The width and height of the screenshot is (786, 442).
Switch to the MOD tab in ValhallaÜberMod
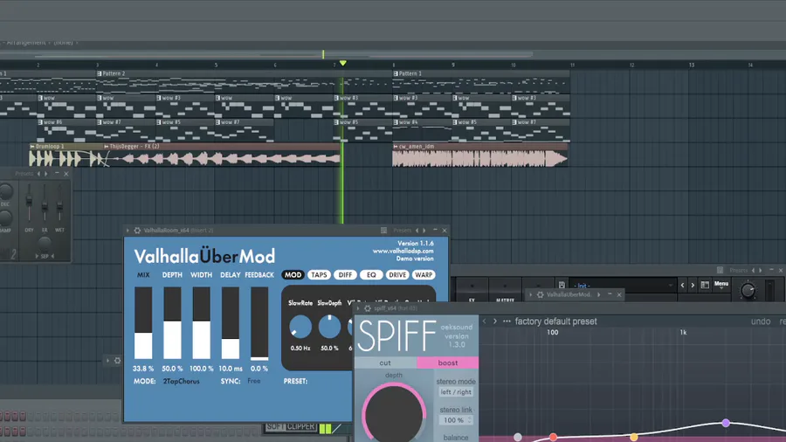[293, 274]
